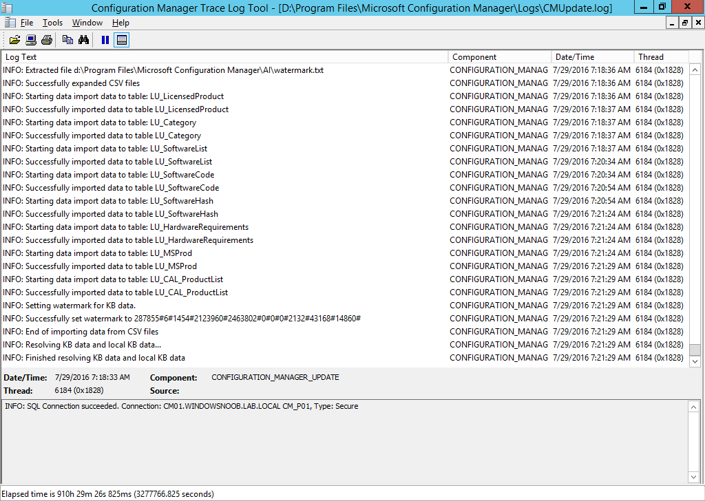
Task: Click the 'SQL Connection succeeded' details text box
Action: point(344,442)
